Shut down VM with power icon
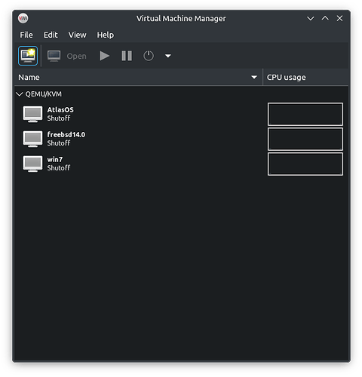 coord(149,56)
